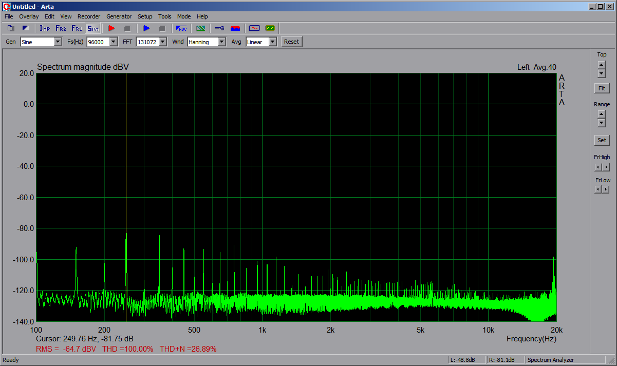
Task: Open the Wnd Hanning window dropdown
Action: tap(221, 42)
